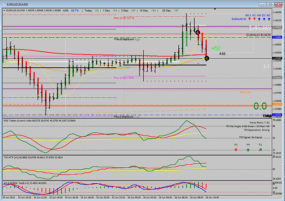Click the blue D1 up trend arrow
The height and width of the screenshot is (201, 285).
click(264, 19)
